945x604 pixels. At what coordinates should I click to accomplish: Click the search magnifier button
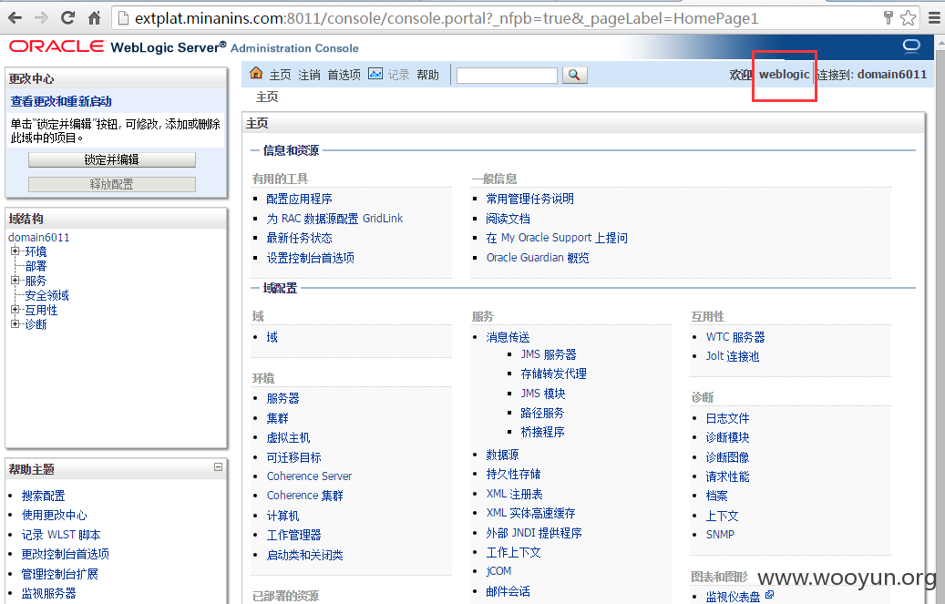coord(574,75)
